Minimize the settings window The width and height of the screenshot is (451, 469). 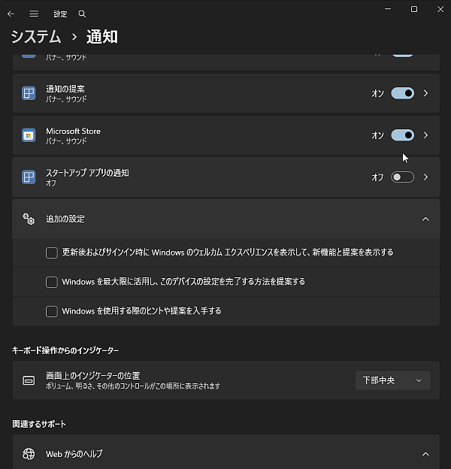click(388, 9)
